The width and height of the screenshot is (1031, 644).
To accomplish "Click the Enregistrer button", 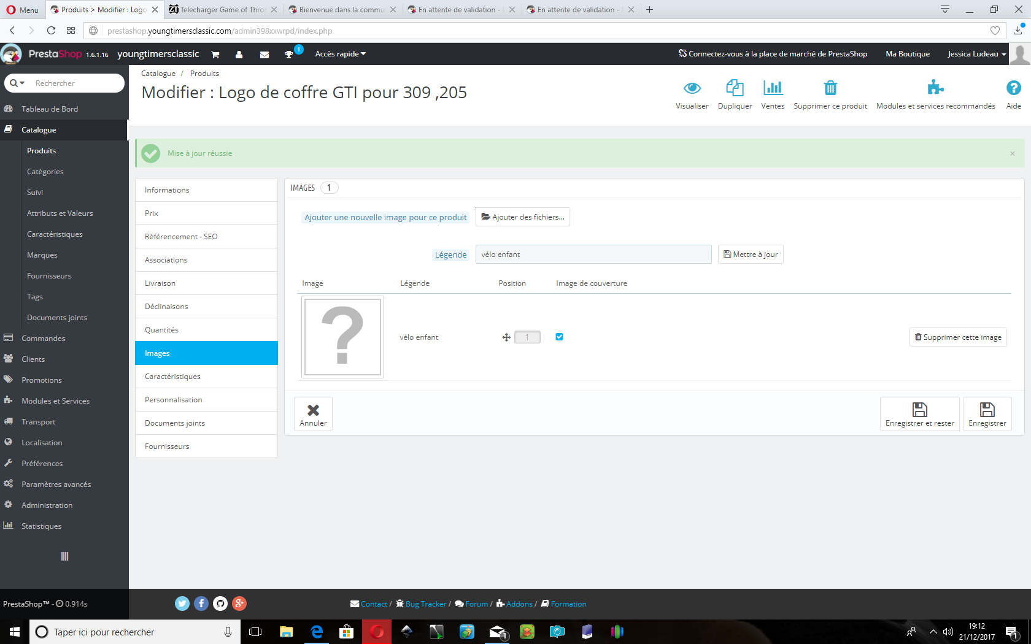I will point(987,414).
